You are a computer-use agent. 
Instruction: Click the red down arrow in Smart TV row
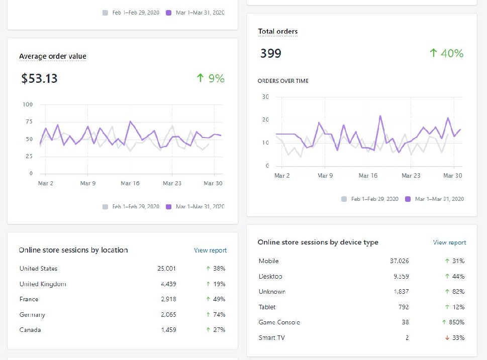tap(447, 337)
